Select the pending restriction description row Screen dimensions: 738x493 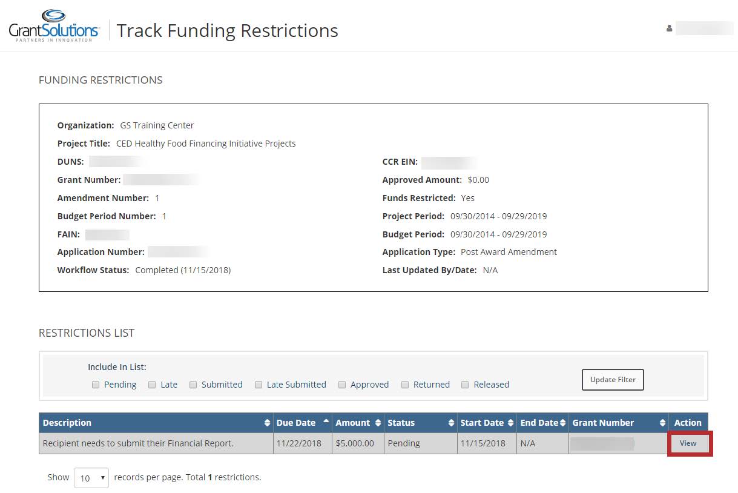pyautogui.click(x=138, y=443)
